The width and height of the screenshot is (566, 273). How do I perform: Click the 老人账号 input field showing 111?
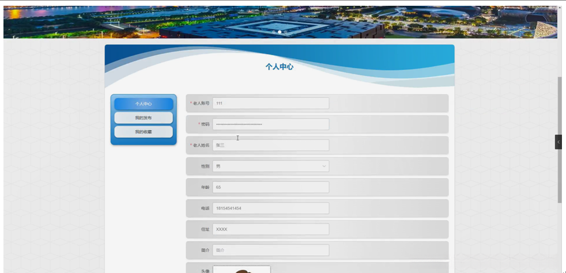271,103
